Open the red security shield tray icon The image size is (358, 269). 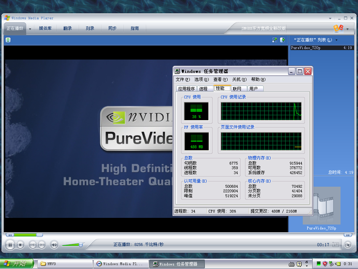click(325, 264)
